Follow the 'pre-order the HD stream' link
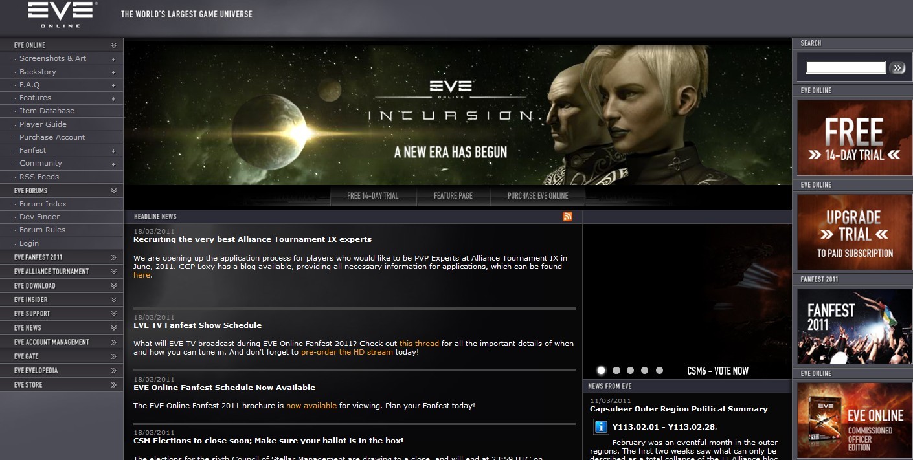This screenshot has height=460, width=913. 346,353
